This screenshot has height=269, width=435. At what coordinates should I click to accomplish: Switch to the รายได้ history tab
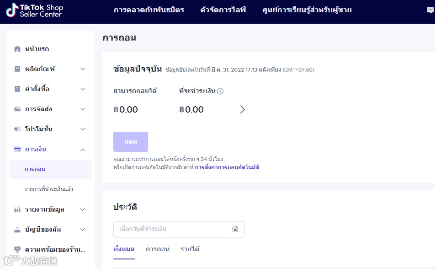(x=190, y=249)
